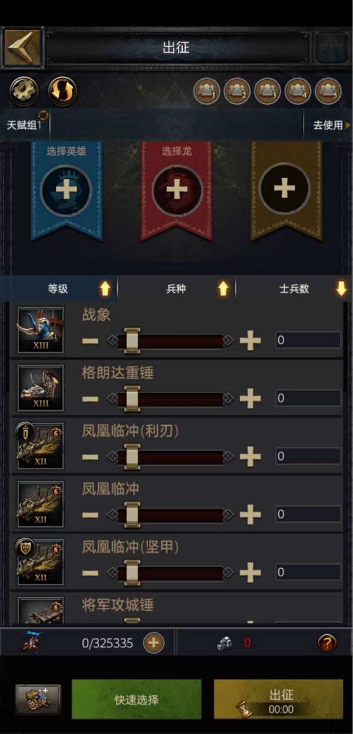Tap plus on the yellow banner
The image size is (353, 734).
click(x=285, y=189)
